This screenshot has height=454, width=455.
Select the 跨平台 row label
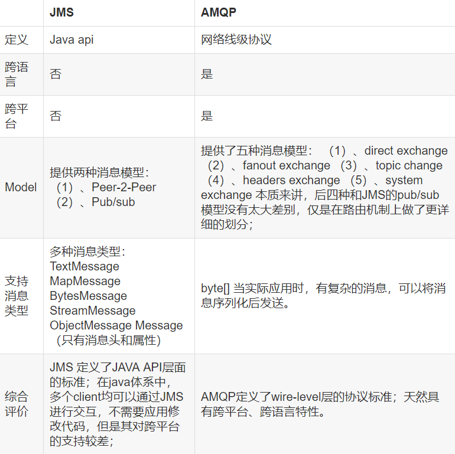[x=17, y=116]
